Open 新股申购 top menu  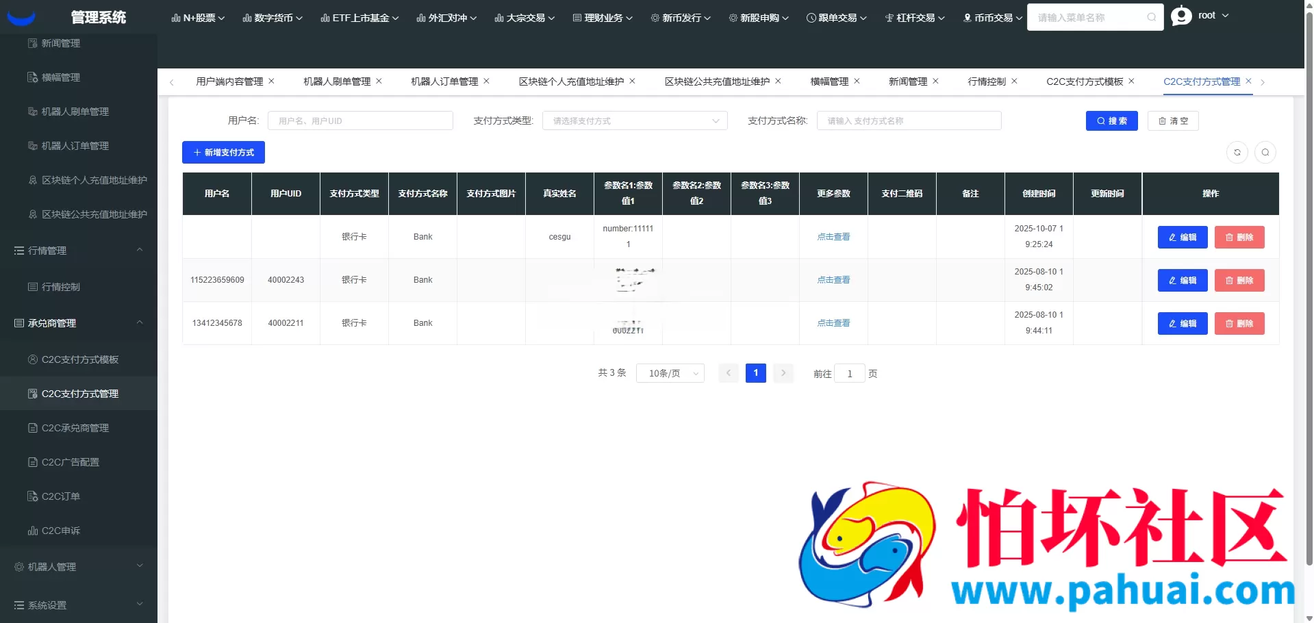pos(759,18)
